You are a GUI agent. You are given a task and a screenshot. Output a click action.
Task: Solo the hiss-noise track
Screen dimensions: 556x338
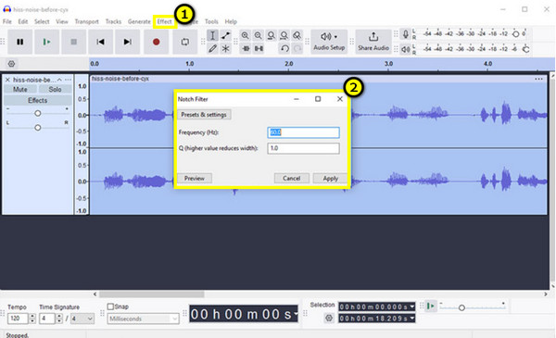(x=55, y=89)
